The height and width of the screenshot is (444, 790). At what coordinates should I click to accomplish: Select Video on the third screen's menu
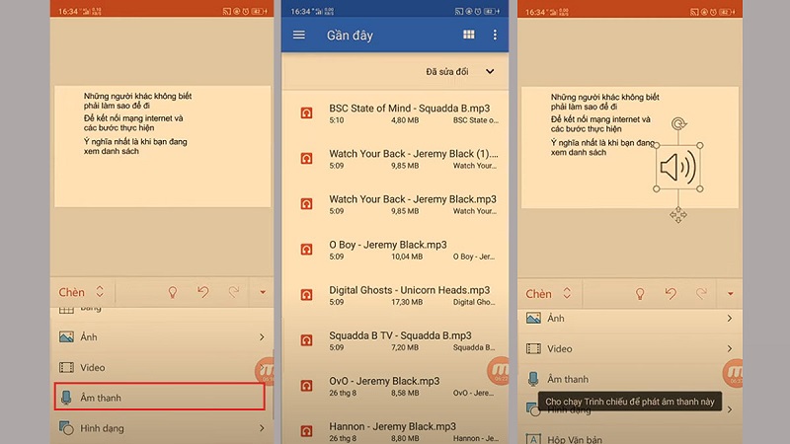[x=560, y=348]
